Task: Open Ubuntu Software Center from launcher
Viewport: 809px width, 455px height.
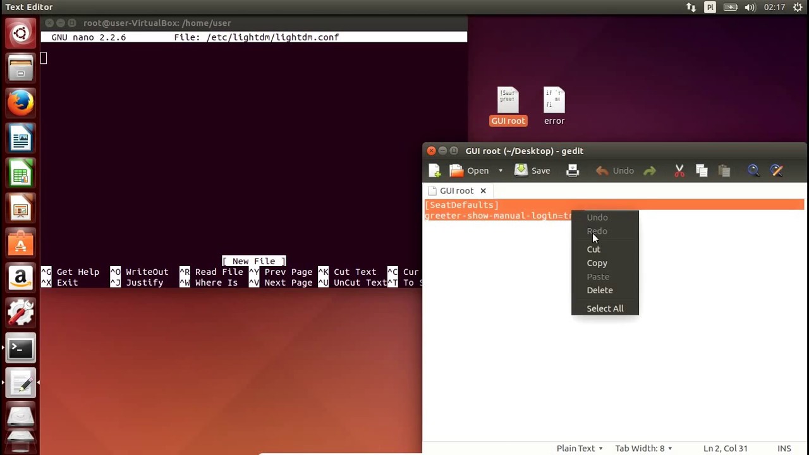Action: pyautogui.click(x=20, y=243)
